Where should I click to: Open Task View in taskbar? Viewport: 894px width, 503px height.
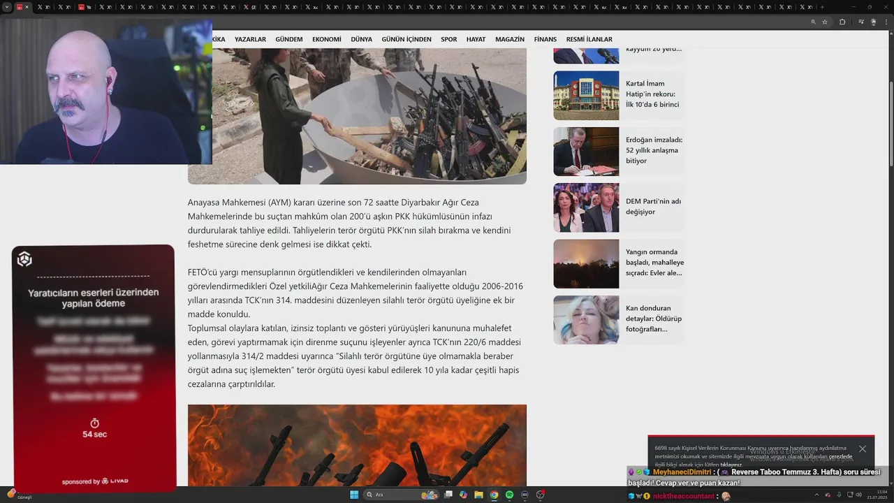[448, 495]
